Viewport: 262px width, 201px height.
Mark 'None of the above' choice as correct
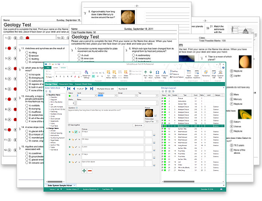[x=76, y=162]
